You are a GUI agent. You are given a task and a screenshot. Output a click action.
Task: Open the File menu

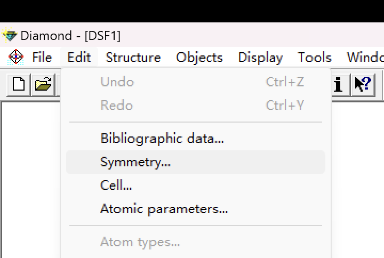[42, 57]
